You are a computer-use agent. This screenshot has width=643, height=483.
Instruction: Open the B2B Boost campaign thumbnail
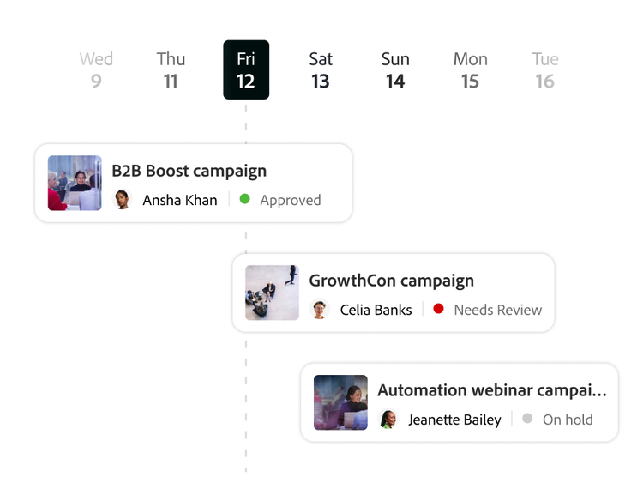(75, 183)
